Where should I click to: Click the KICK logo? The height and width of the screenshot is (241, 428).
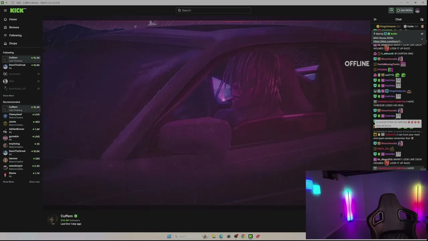18,10
